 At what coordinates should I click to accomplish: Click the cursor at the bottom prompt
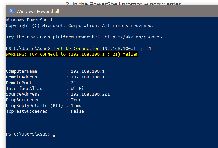coord(54,136)
